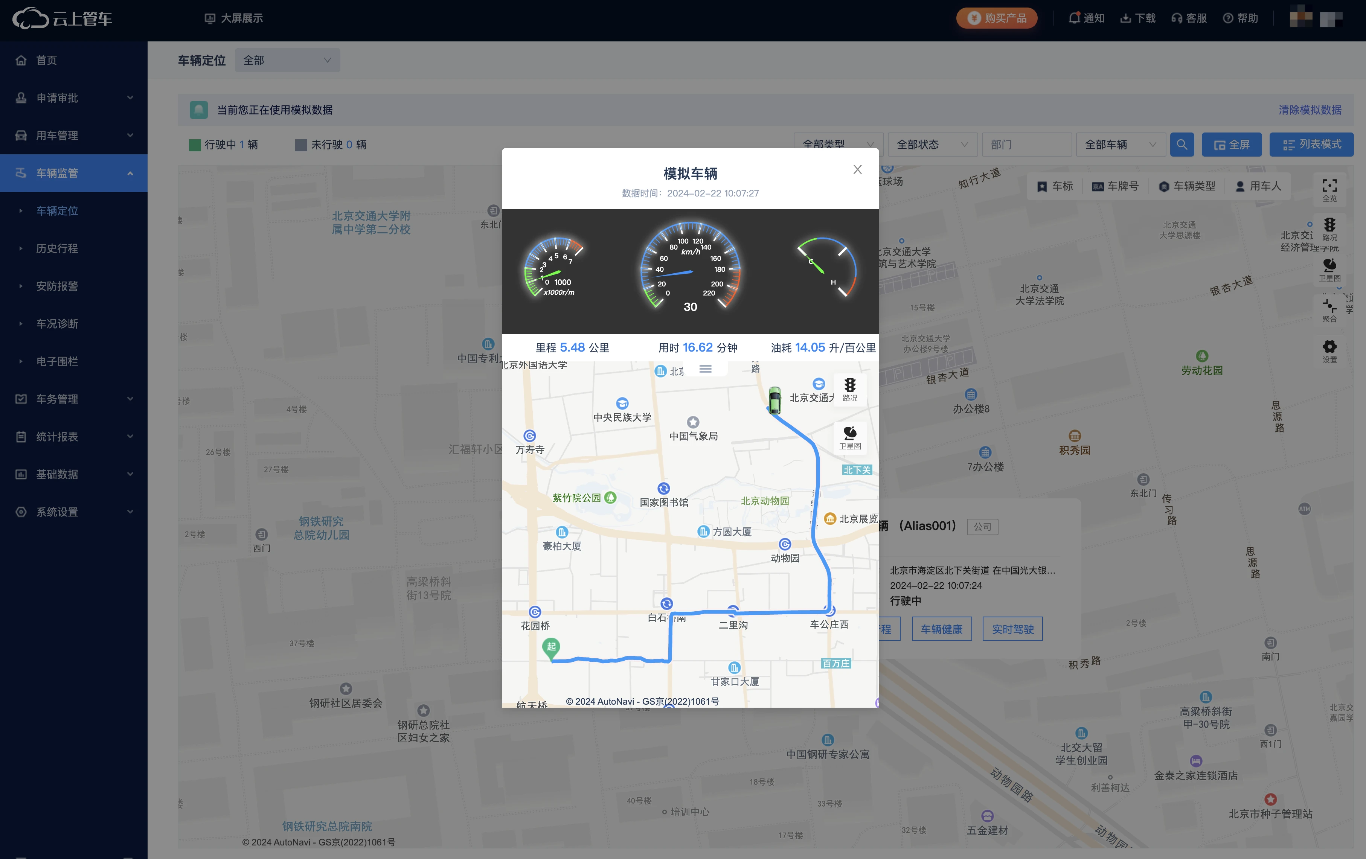Open 帮助 help link
This screenshot has height=859, width=1366.
pyautogui.click(x=1240, y=18)
